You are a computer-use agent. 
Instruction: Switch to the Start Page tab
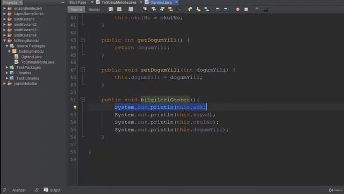pos(77,2)
